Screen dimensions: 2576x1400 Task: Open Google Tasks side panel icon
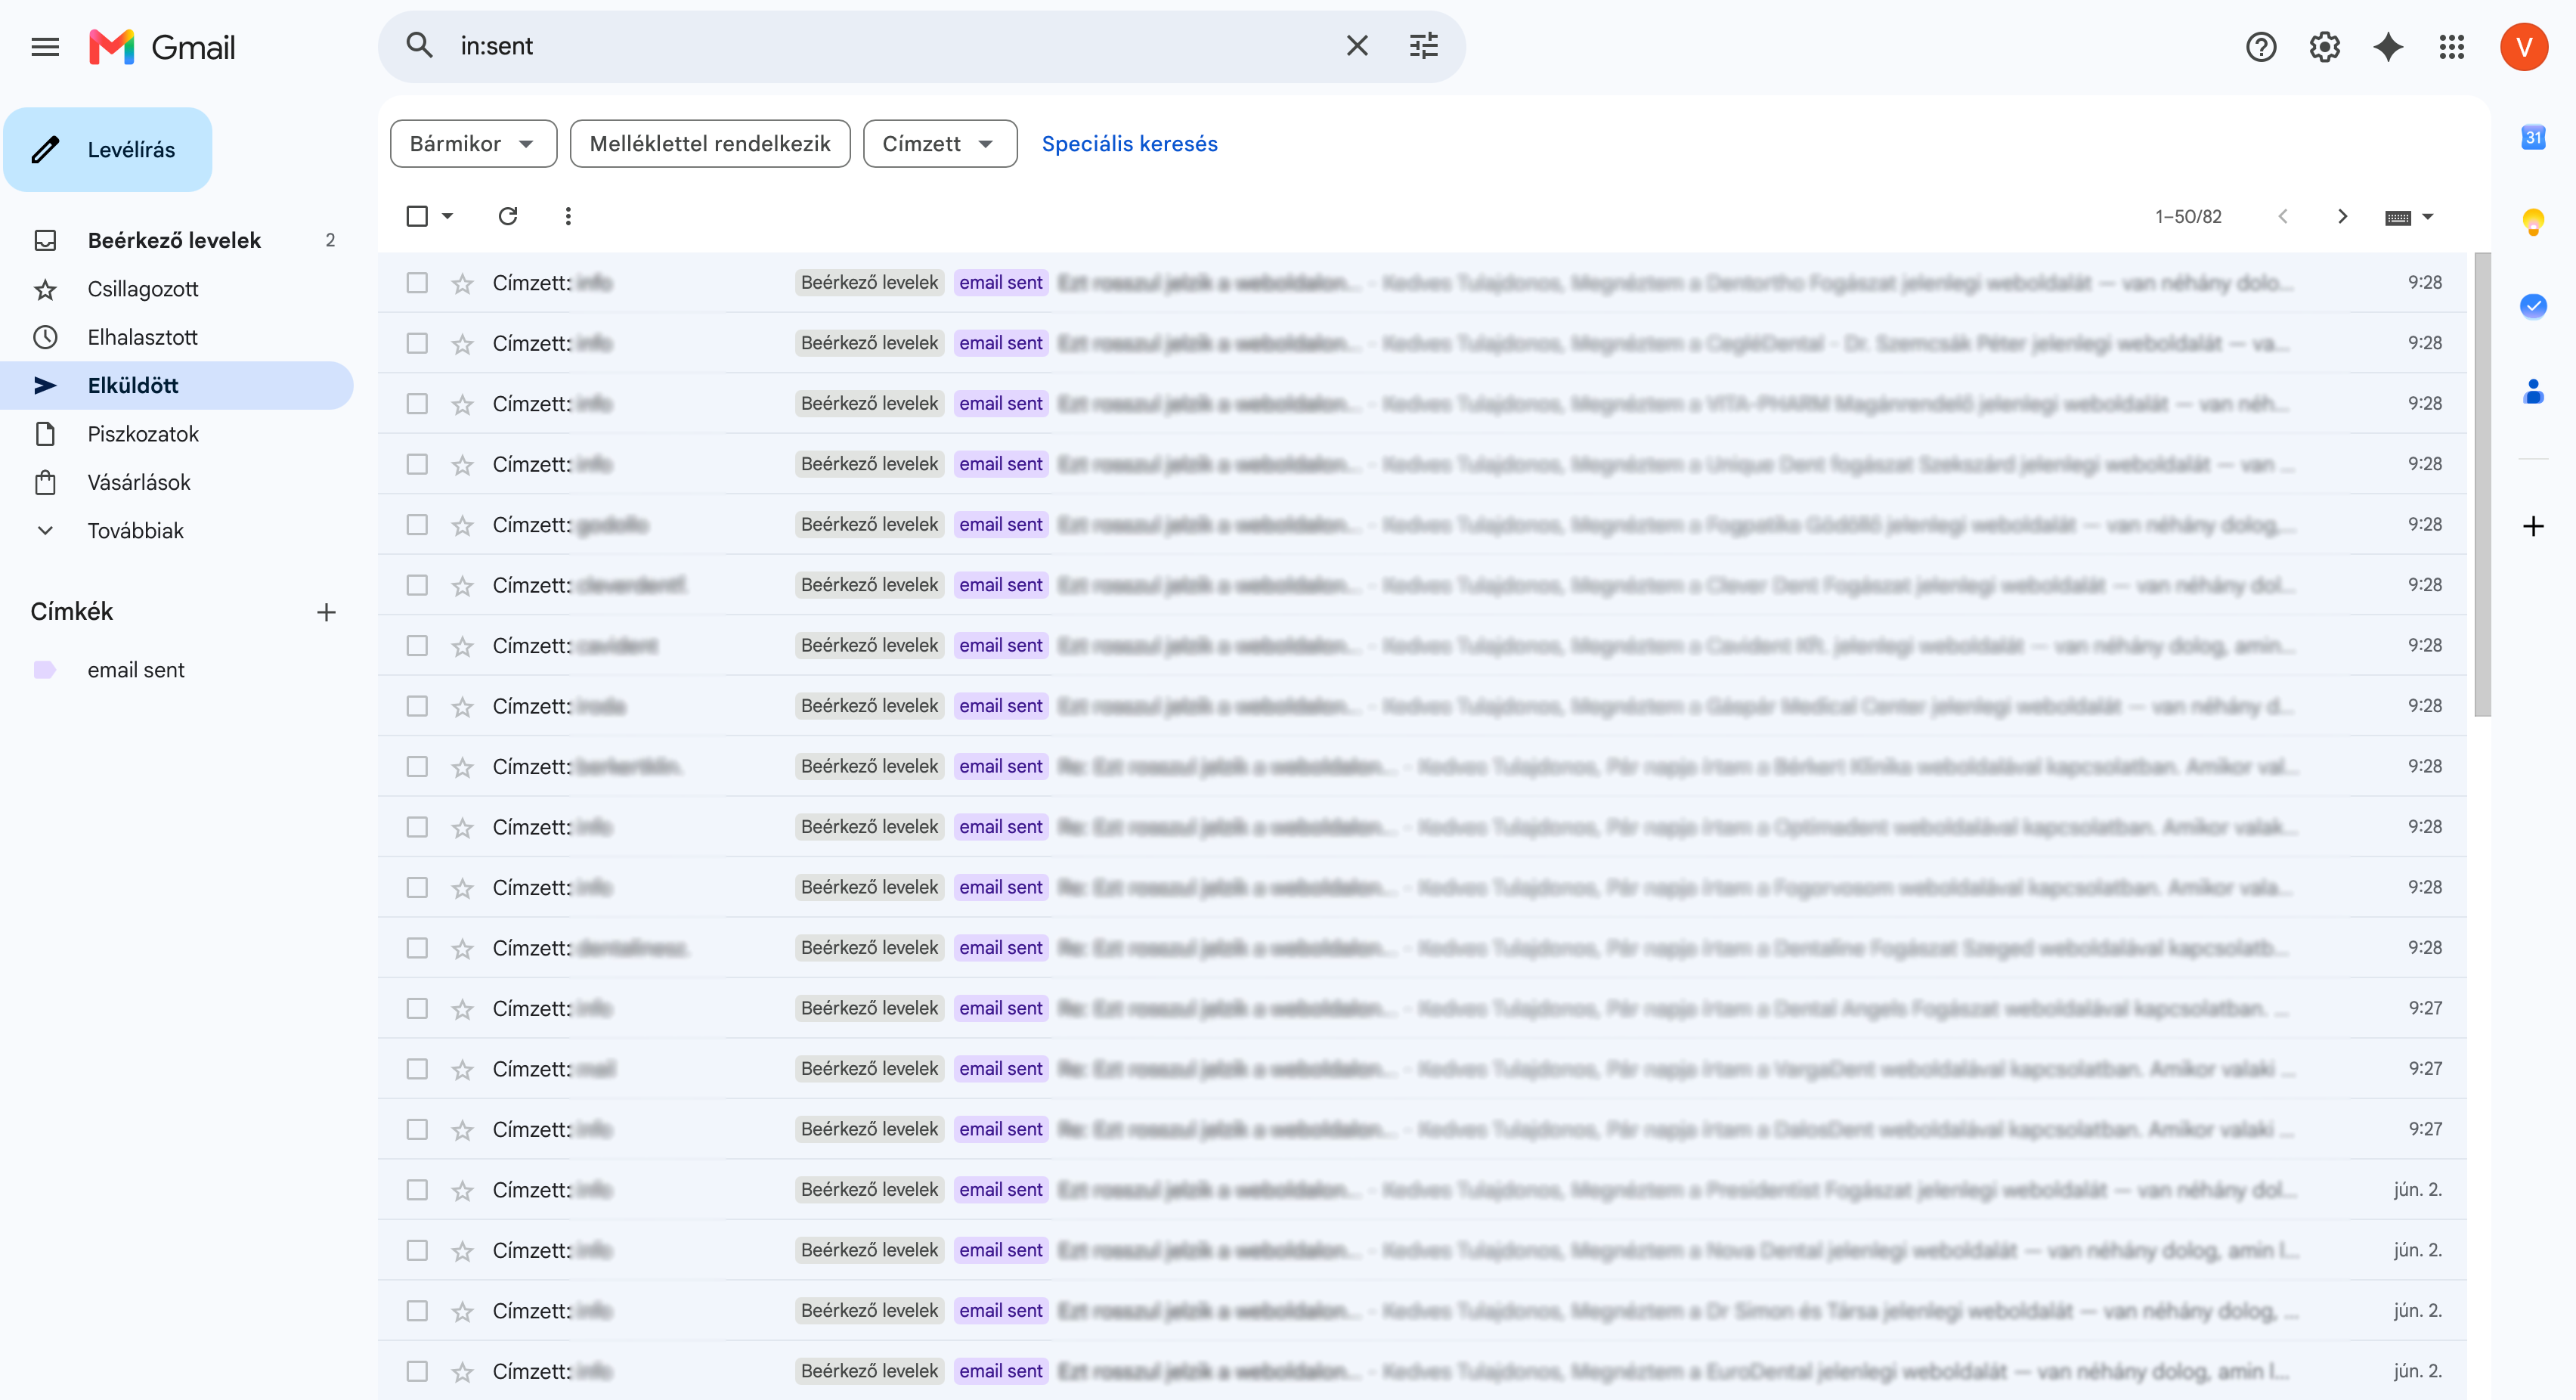(2532, 305)
